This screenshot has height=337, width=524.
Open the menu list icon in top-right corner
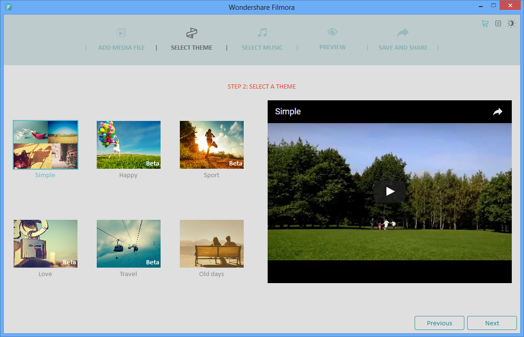[x=498, y=23]
